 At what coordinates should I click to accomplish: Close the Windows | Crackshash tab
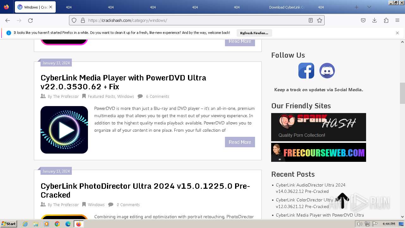[51, 7]
